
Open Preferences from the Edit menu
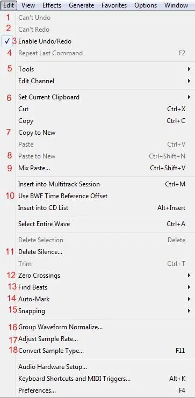[x=104, y=390]
